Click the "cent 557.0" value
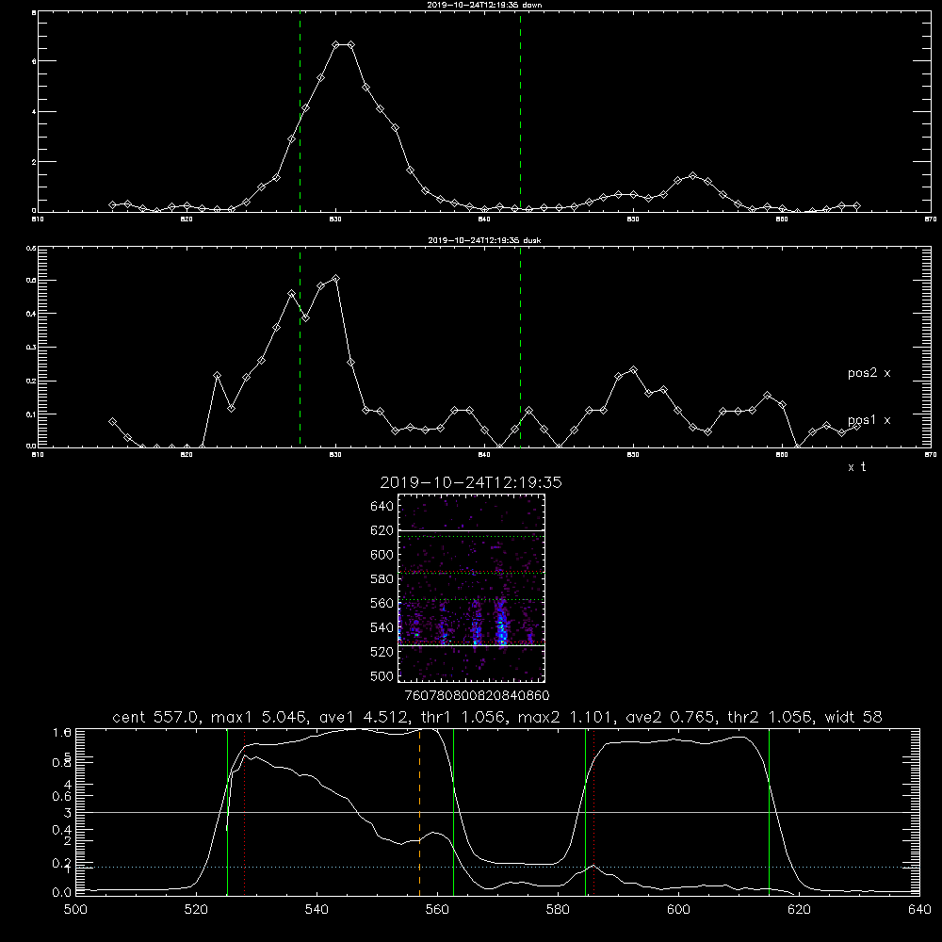 point(155,717)
